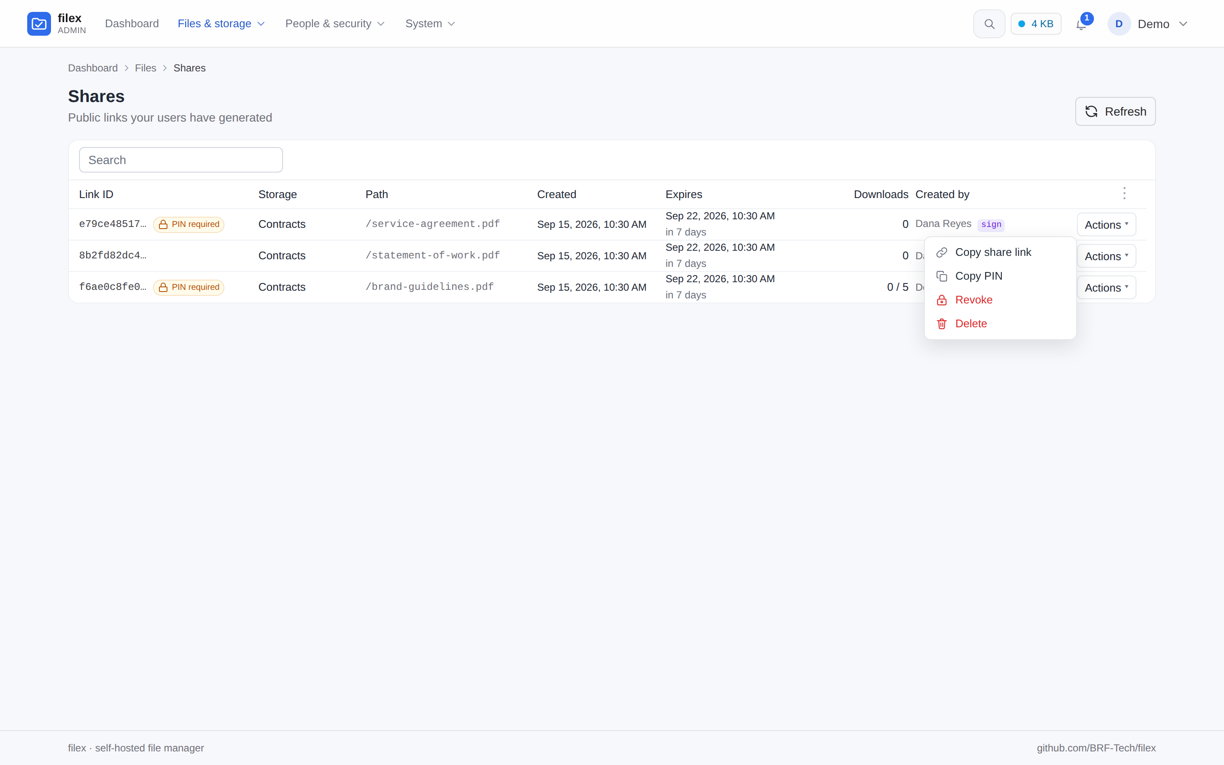Click the Refresh button
Image resolution: width=1224 pixels, height=765 pixels.
click(x=1115, y=111)
